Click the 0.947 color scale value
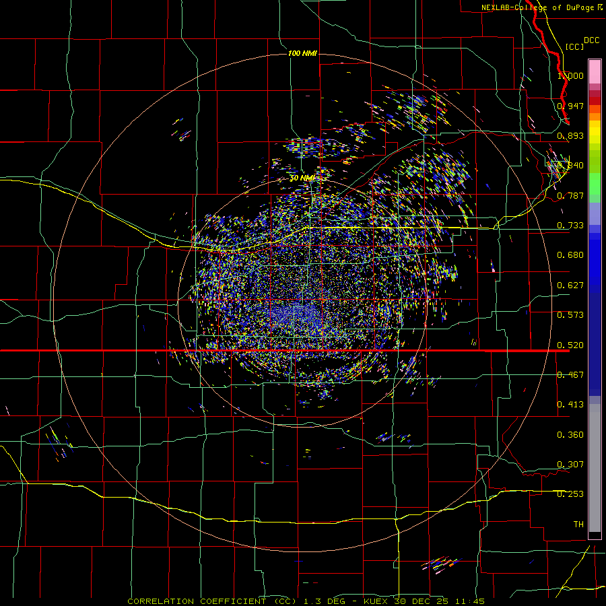Image resolution: width=606 pixels, height=606 pixels. tap(570, 106)
